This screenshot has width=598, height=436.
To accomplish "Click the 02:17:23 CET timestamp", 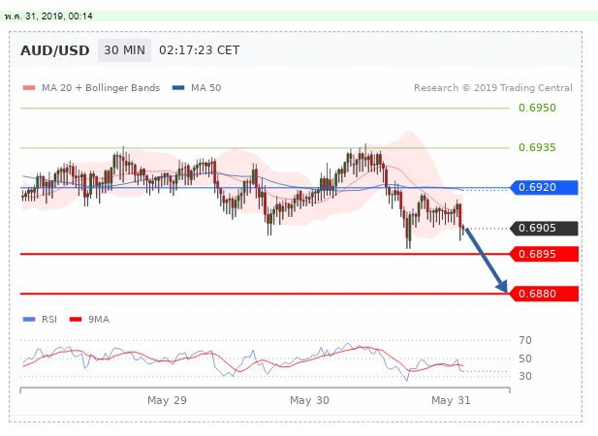I will pos(200,50).
